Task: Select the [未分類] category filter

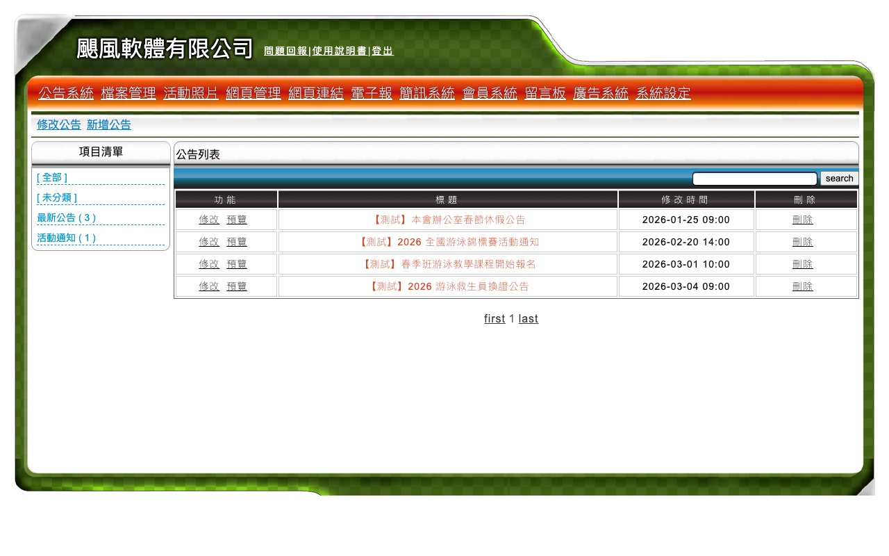Action: coord(56,197)
